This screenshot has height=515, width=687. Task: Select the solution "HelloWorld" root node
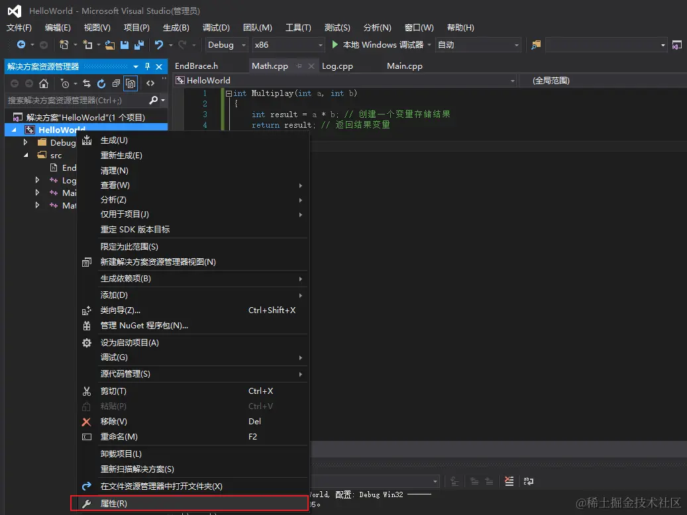point(85,117)
